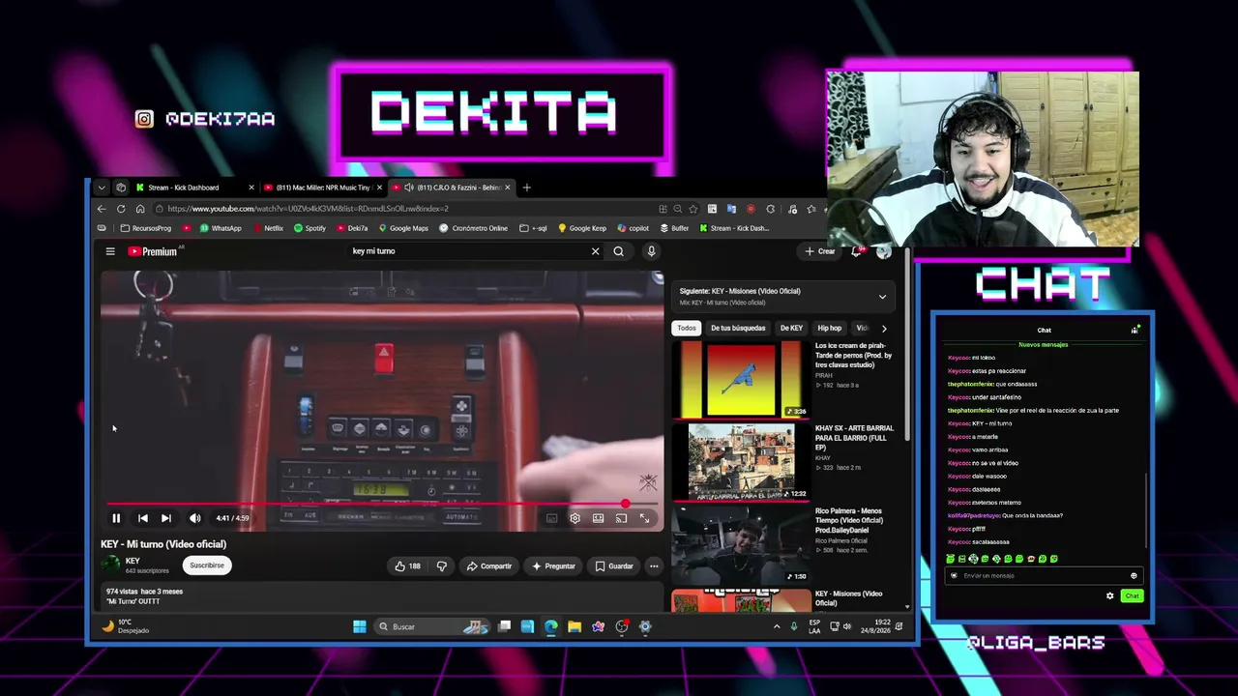Subscribe to the KEY channel
This screenshot has width=1238, height=696.
pyautogui.click(x=206, y=565)
